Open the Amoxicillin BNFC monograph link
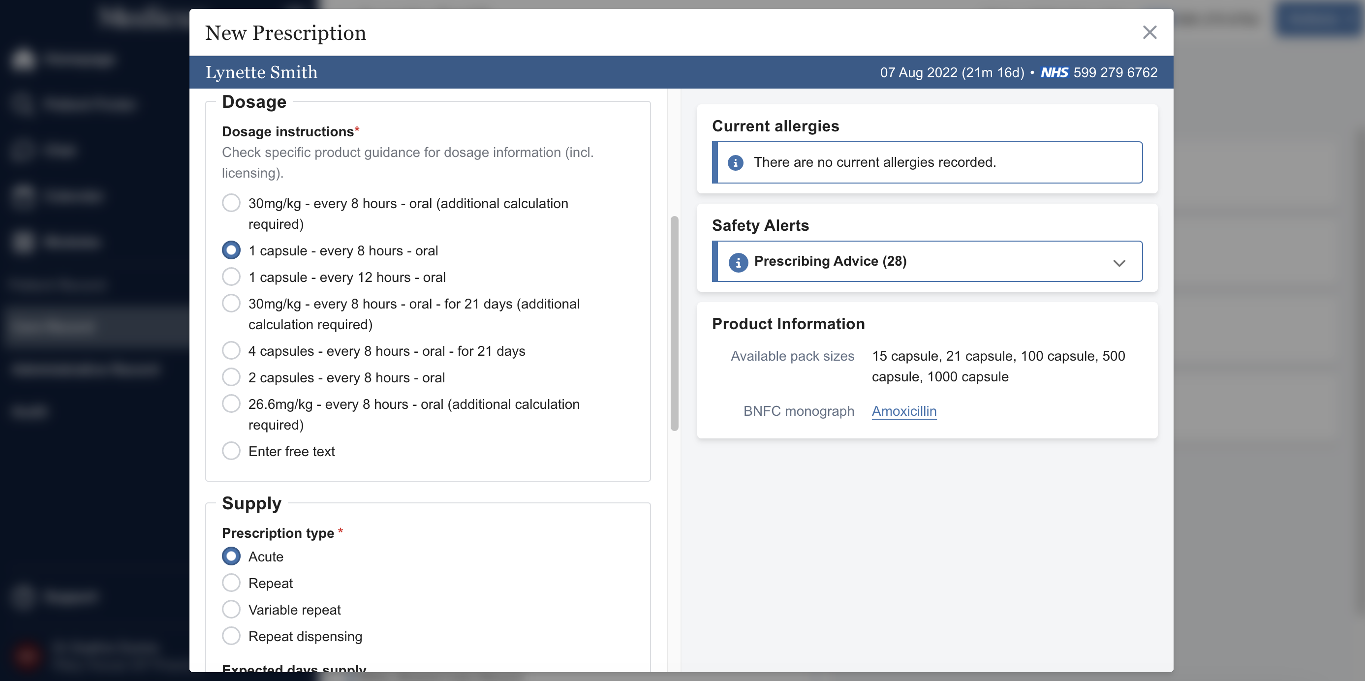The height and width of the screenshot is (681, 1365). [x=903, y=411]
